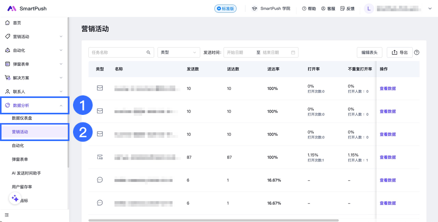Click the 反馈 feedback icon in header
The height and width of the screenshot is (222, 438).
point(342,8)
